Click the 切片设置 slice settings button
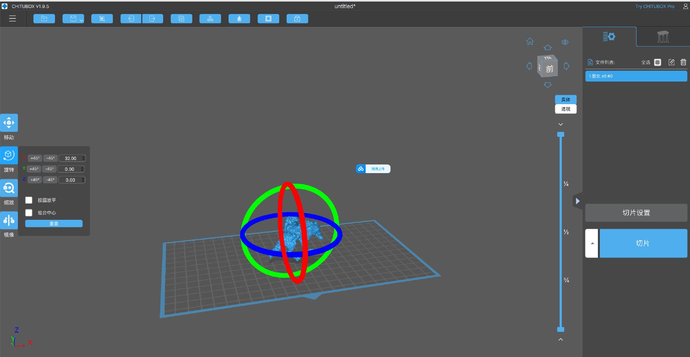This screenshot has height=357, width=690. pyautogui.click(x=636, y=213)
